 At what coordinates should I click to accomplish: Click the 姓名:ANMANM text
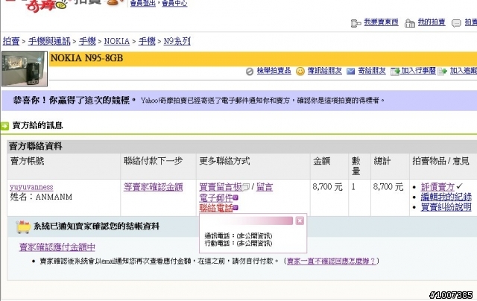point(41,197)
